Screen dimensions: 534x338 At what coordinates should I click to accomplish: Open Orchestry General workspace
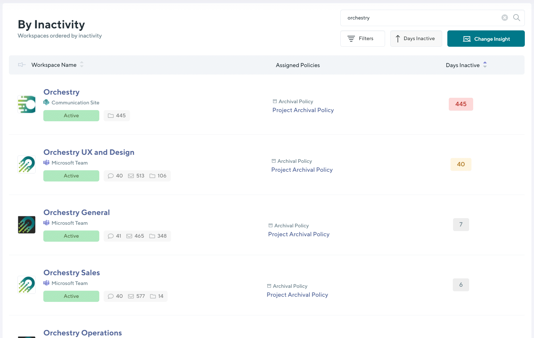tap(77, 212)
